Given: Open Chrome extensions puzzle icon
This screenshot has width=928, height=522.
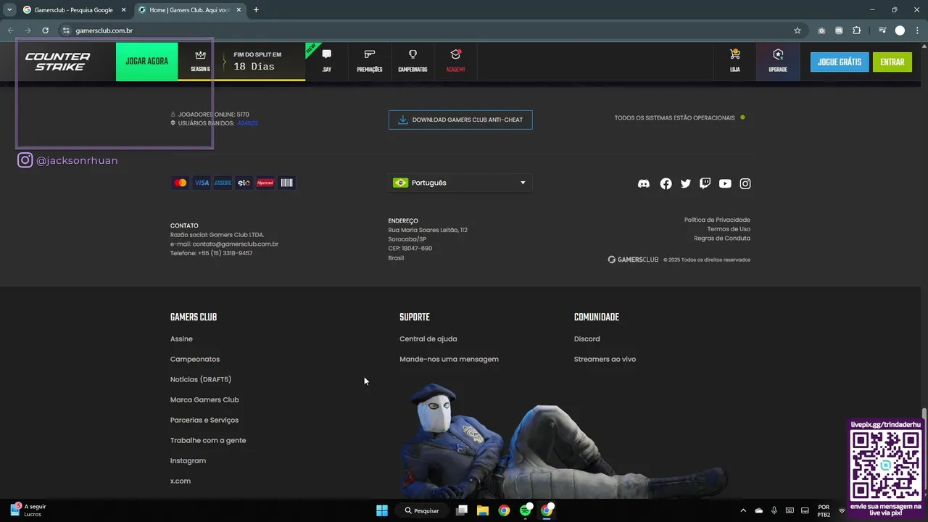Looking at the screenshot, I should coord(857,30).
